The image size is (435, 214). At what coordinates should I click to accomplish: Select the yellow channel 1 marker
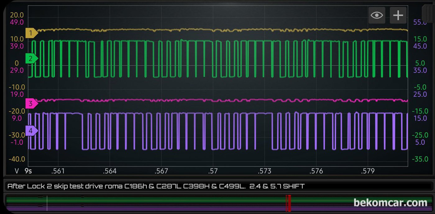[31, 33]
